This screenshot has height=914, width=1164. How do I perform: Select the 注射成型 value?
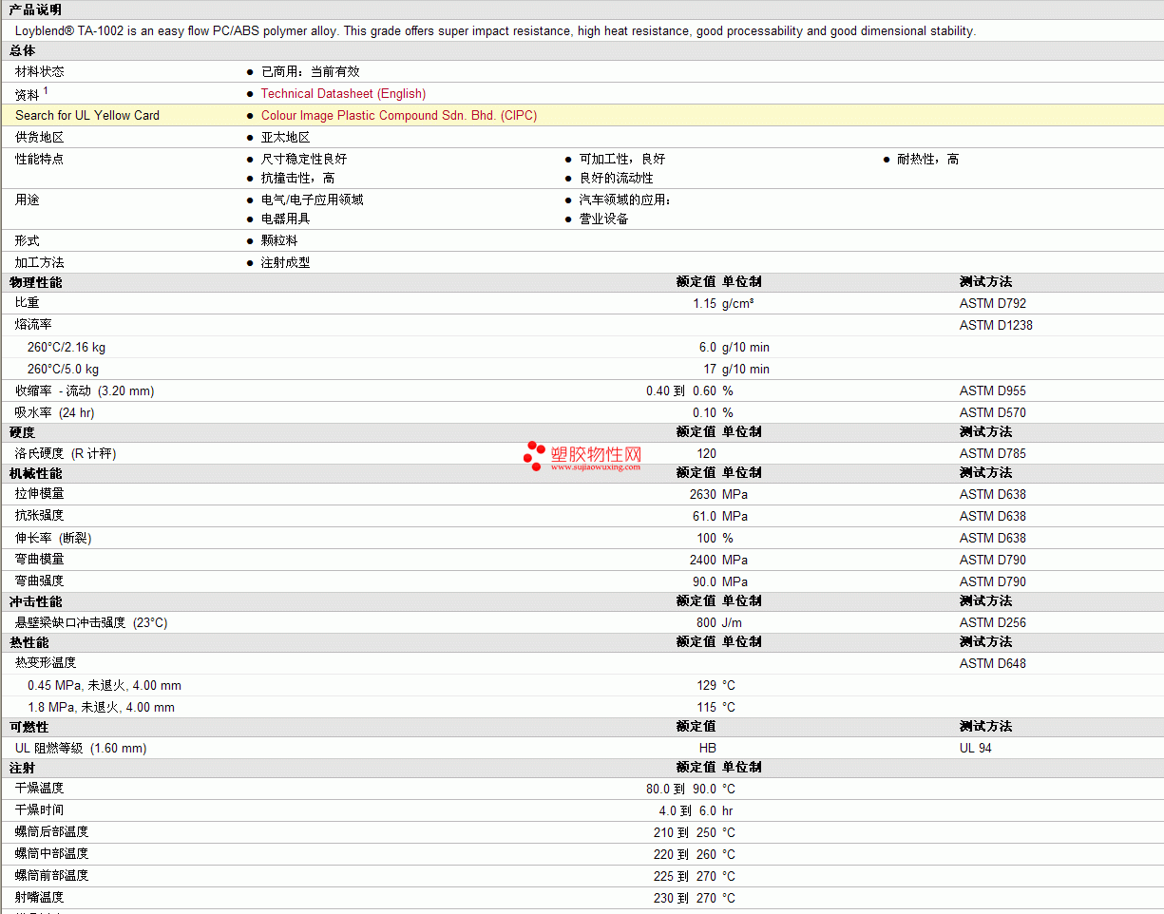click(286, 262)
